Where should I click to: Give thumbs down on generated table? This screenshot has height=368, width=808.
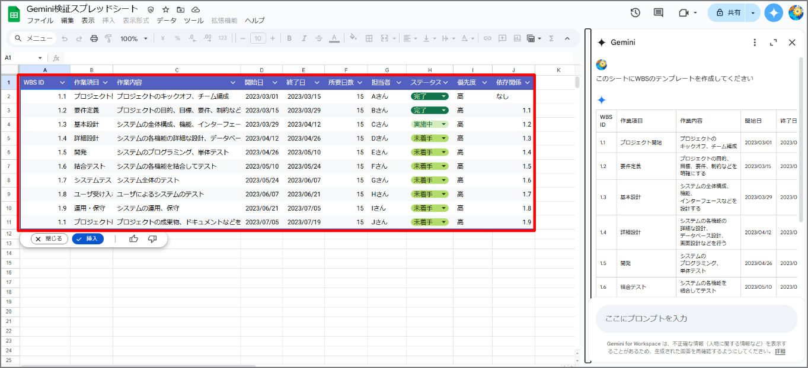(x=152, y=239)
